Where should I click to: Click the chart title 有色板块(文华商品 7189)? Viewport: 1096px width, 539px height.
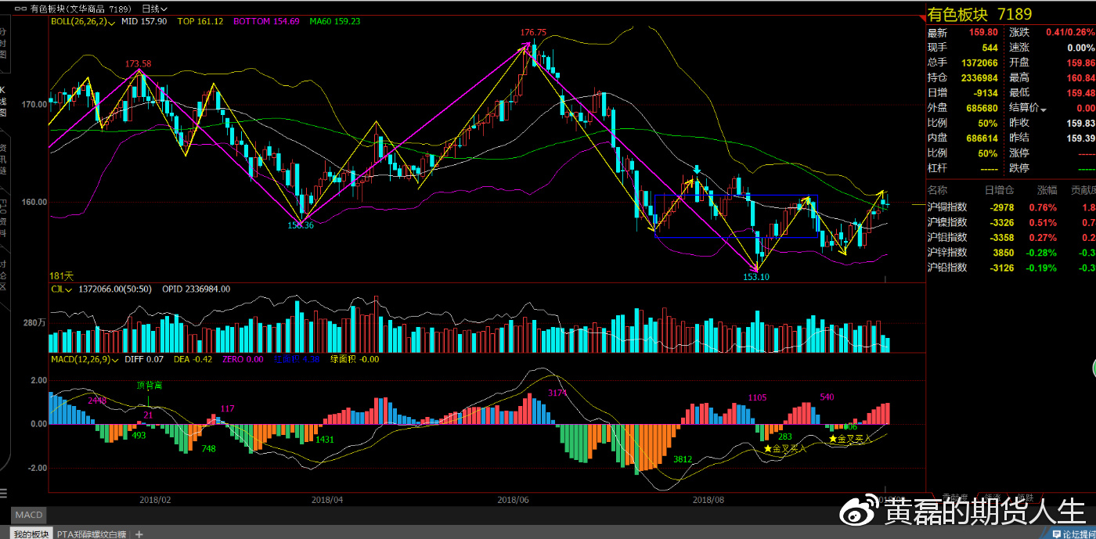(x=81, y=9)
